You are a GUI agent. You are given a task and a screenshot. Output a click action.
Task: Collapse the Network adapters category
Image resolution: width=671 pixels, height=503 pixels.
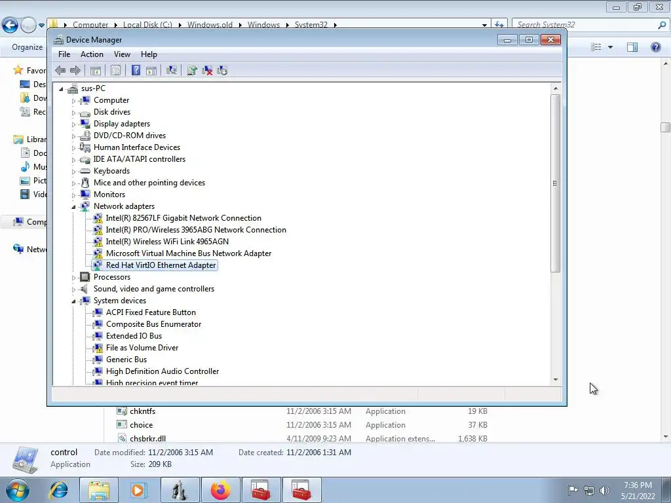73,207
